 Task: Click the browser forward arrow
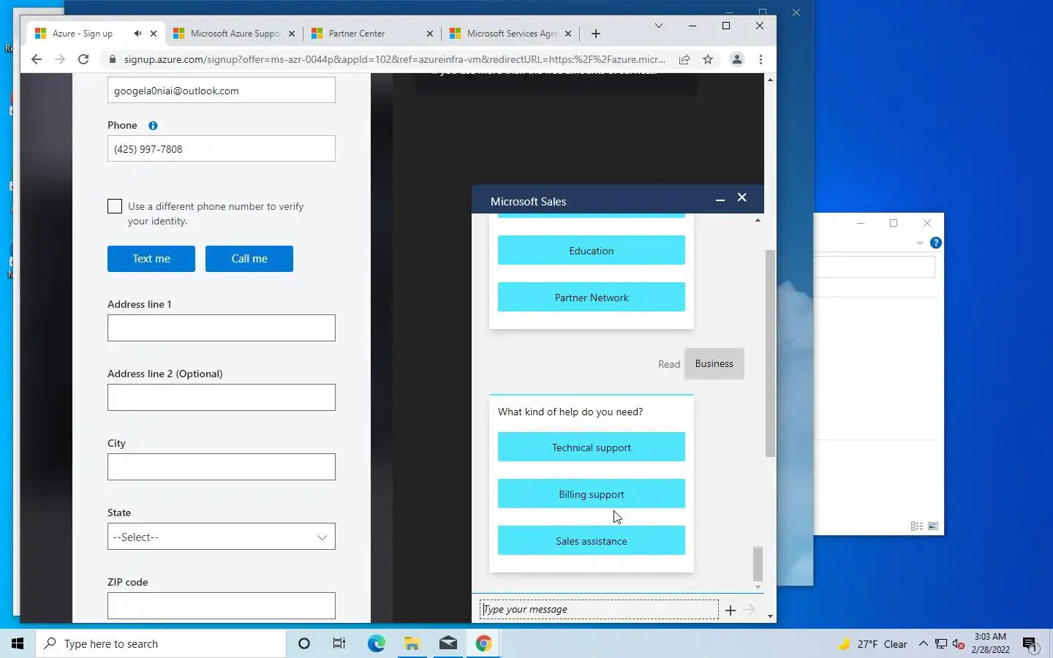[x=60, y=60]
